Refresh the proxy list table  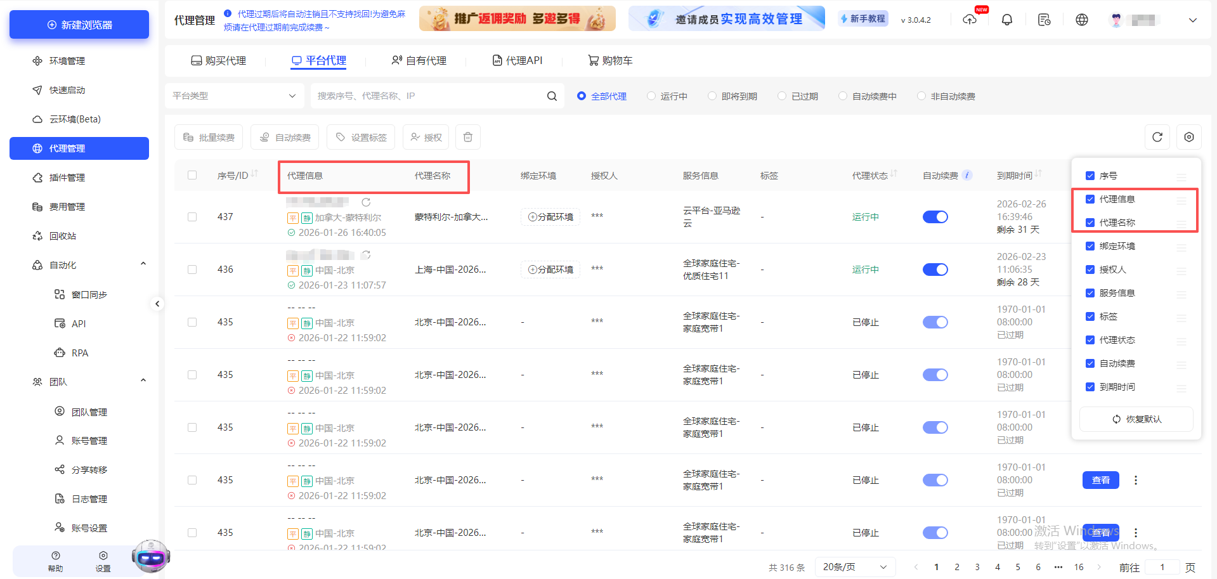click(x=1157, y=136)
